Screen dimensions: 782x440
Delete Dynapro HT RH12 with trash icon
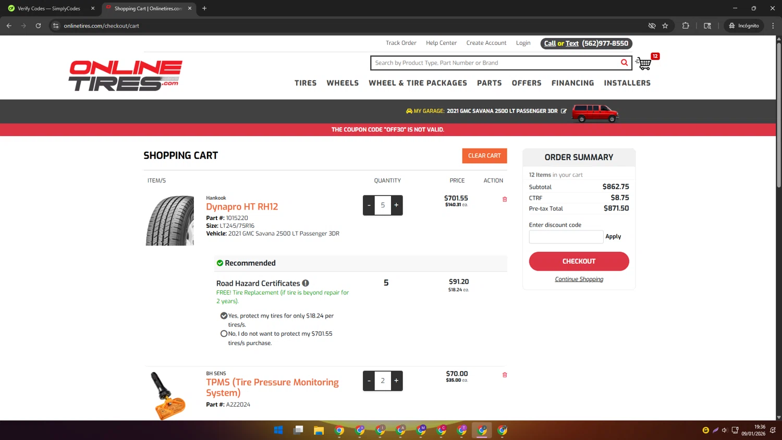click(x=505, y=199)
